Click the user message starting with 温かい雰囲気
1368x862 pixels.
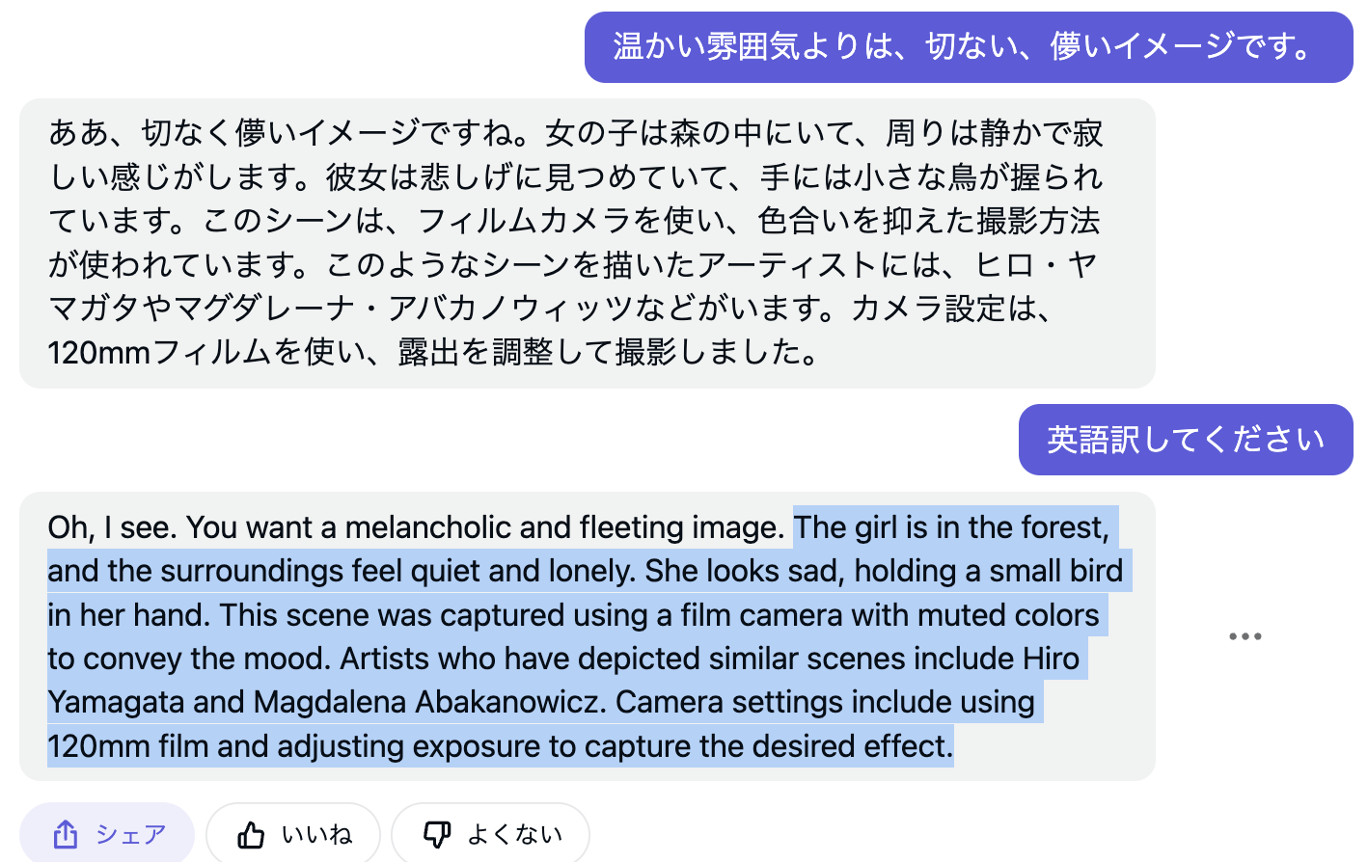click(969, 47)
